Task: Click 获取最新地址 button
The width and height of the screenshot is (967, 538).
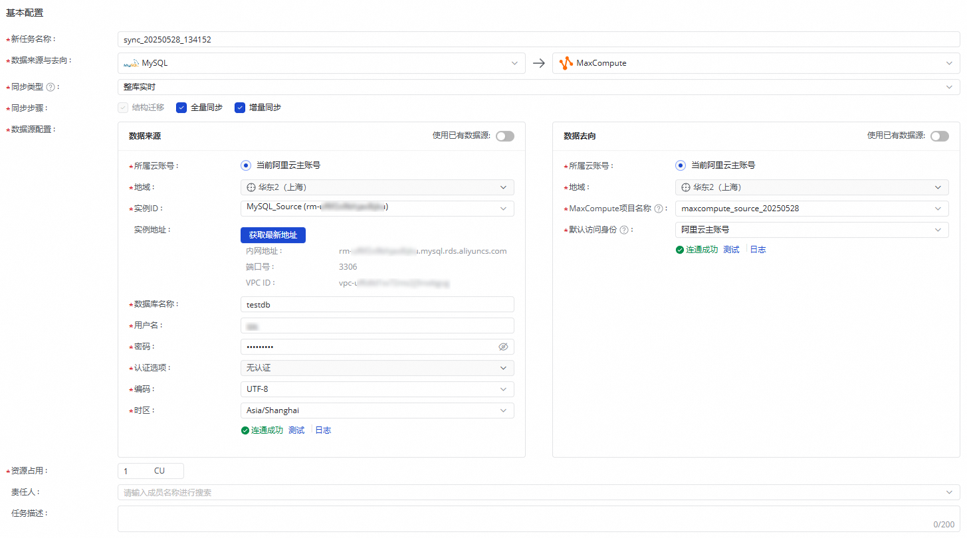Action: [x=273, y=235]
